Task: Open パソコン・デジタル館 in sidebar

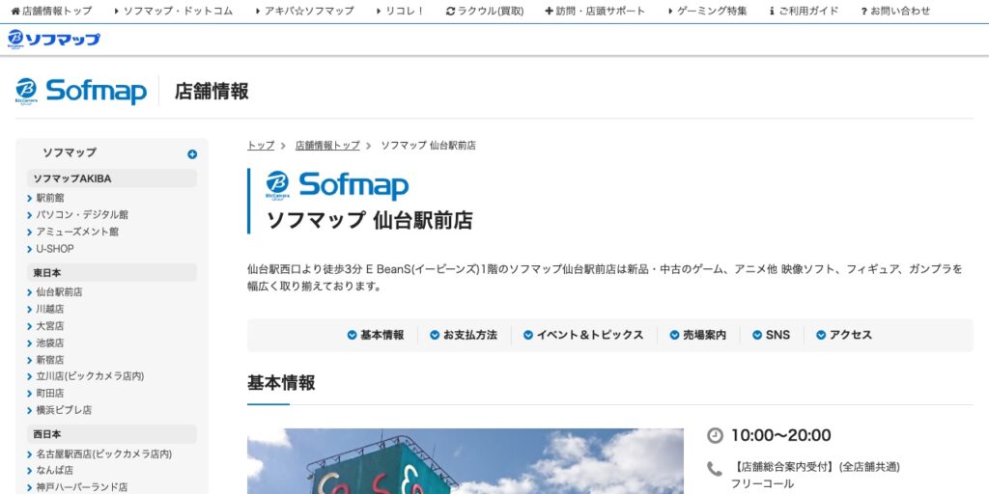Action: pos(82,215)
